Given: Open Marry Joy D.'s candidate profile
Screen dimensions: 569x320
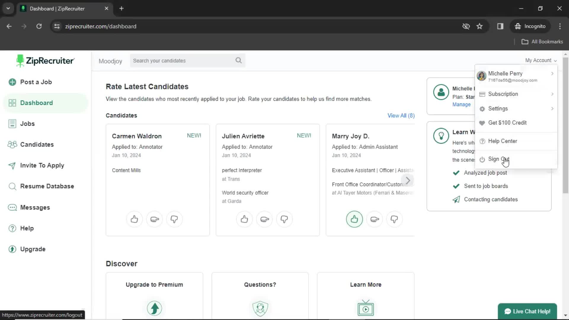Looking at the screenshot, I should point(350,136).
